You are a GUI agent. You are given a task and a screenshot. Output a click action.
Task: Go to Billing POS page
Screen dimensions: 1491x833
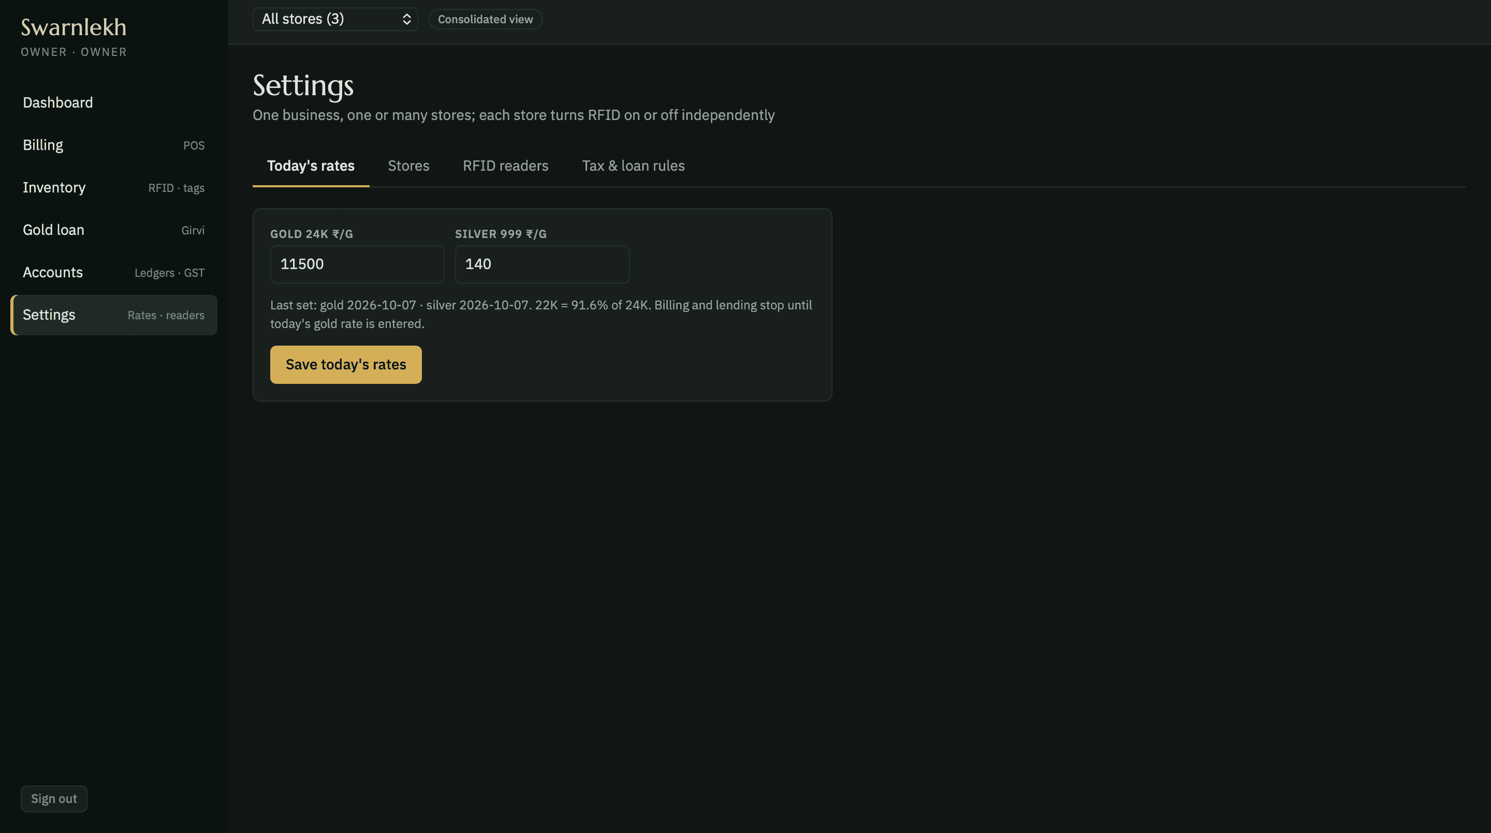[x=113, y=145]
